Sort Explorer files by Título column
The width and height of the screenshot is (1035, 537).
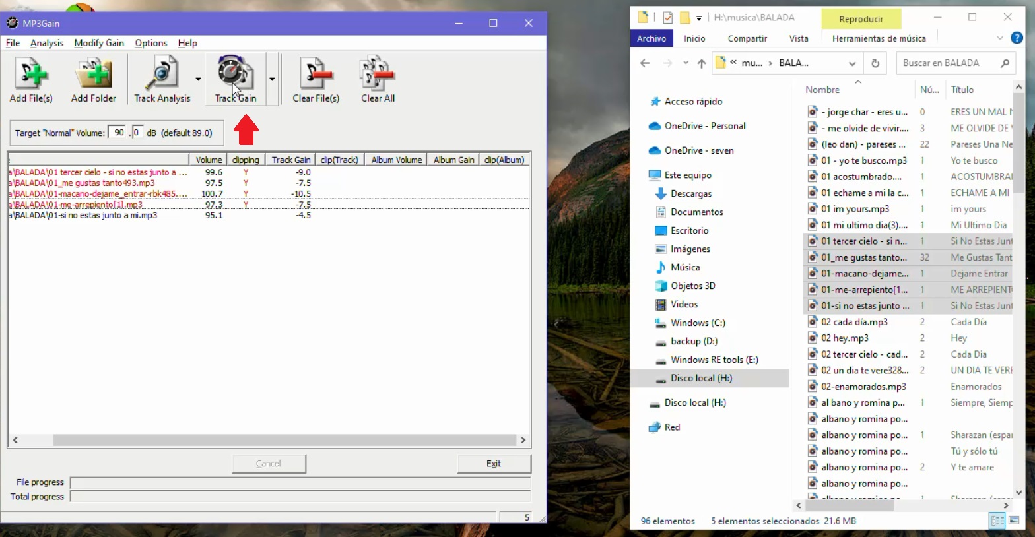tap(962, 90)
